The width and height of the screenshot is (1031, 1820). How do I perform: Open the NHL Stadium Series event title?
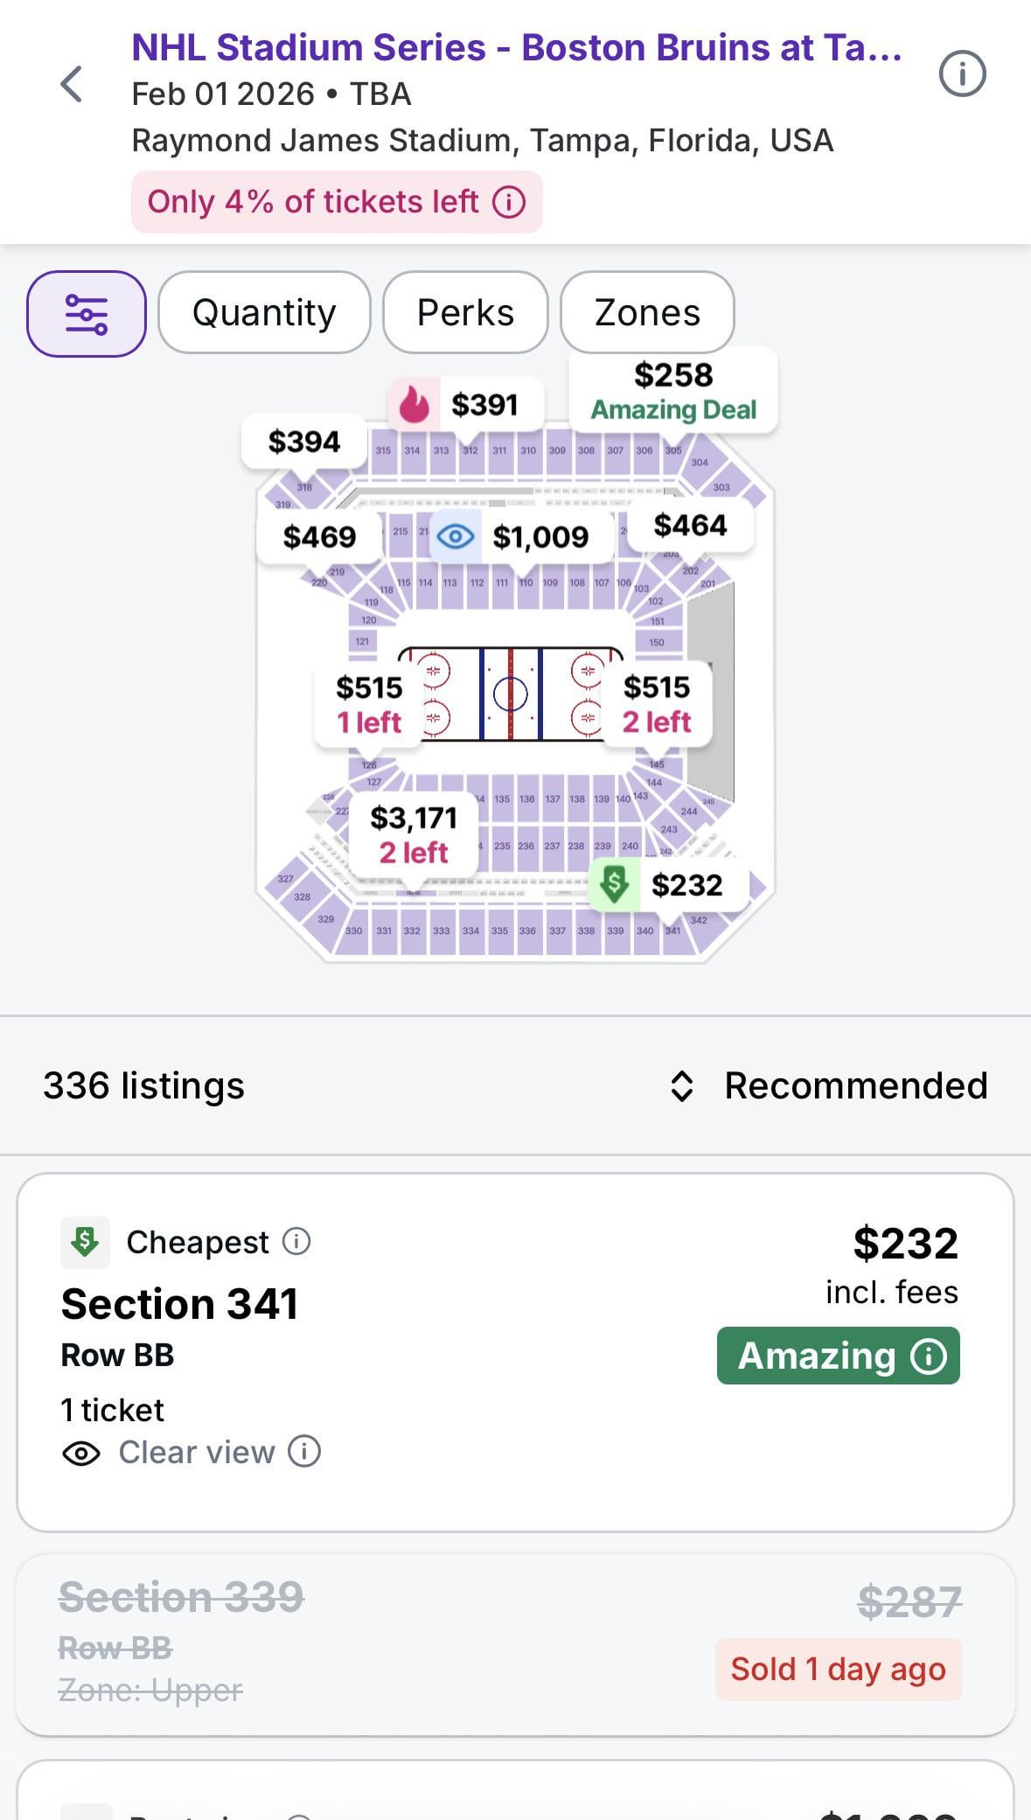click(516, 48)
